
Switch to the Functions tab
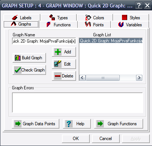(59, 24)
